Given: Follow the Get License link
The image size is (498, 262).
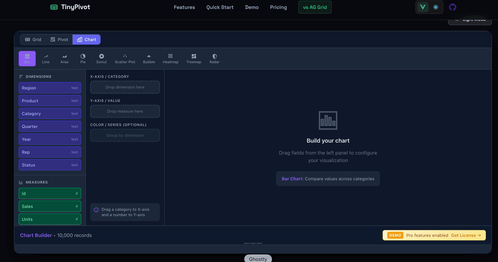Looking at the screenshot, I should [x=464, y=235].
